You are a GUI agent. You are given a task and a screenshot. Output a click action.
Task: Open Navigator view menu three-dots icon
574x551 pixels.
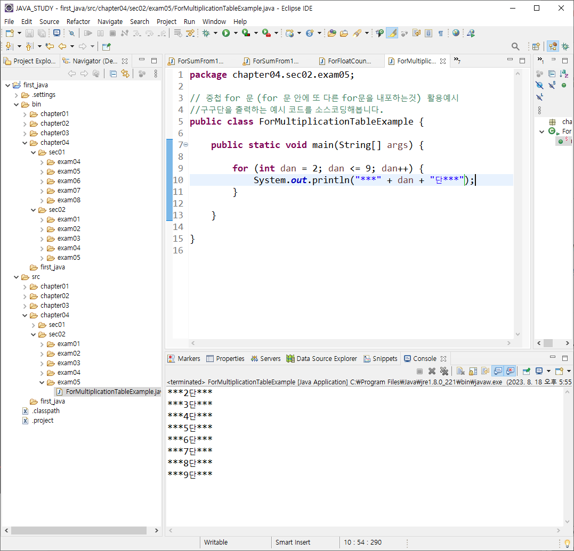(156, 74)
